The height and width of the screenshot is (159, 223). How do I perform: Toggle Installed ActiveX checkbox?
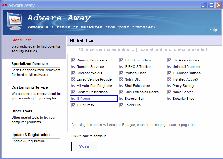pyautogui.click(x=169, y=79)
